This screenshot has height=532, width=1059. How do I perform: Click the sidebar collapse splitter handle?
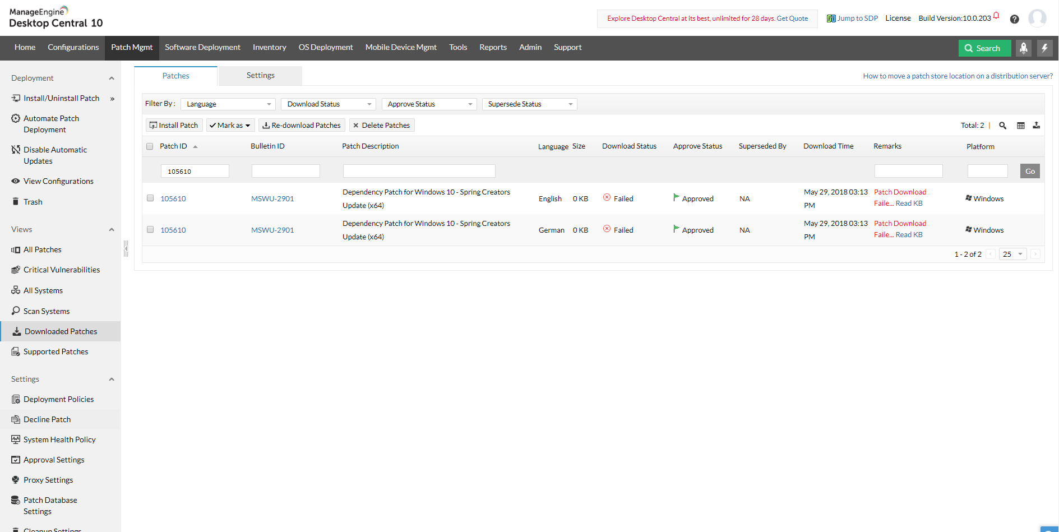tap(126, 248)
